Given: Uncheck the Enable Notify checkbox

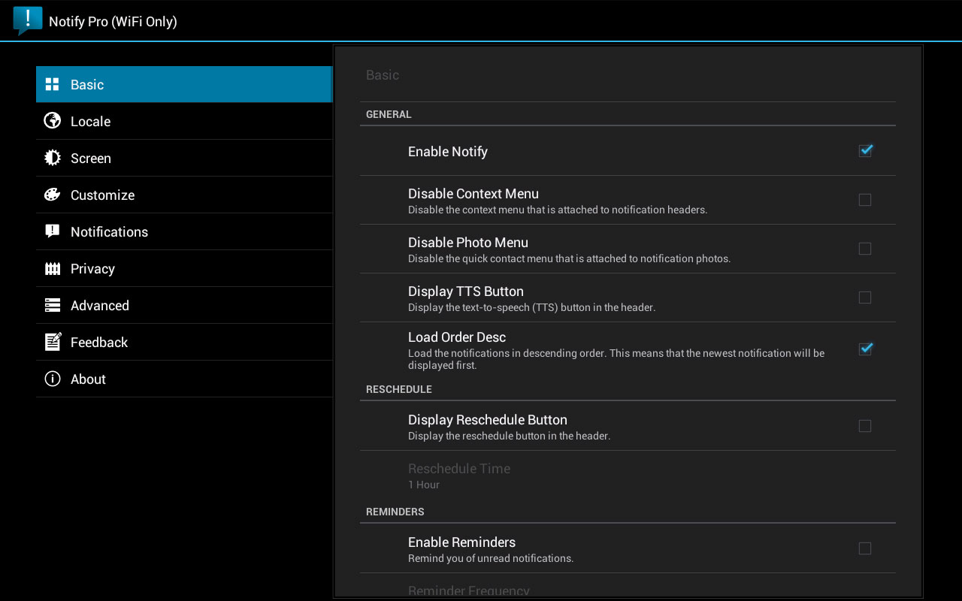Looking at the screenshot, I should 865,150.
